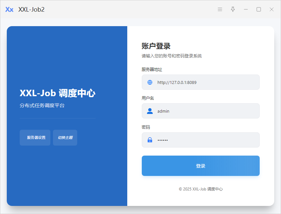Click the XXL-Job2 window title text
The height and width of the screenshot is (214, 281).
pyautogui.click(x=31, y=9)
